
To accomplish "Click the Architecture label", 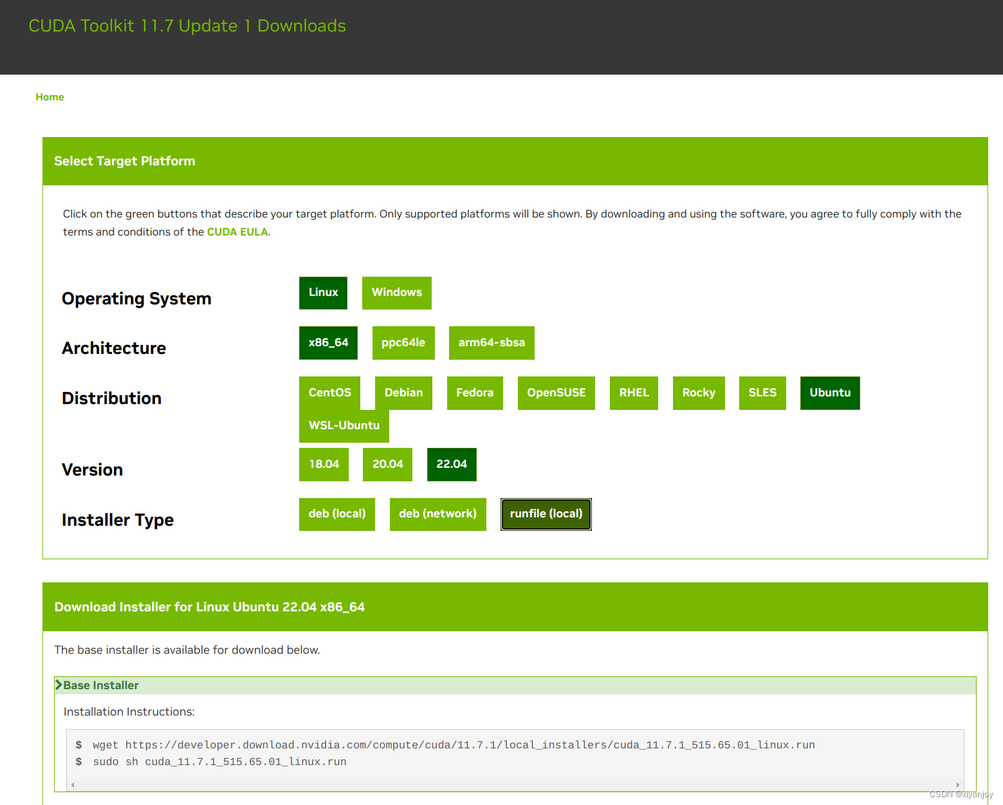I will click(x=114, y=348).
